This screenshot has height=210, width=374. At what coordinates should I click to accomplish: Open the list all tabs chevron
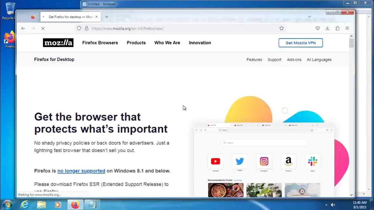(309, 17)
